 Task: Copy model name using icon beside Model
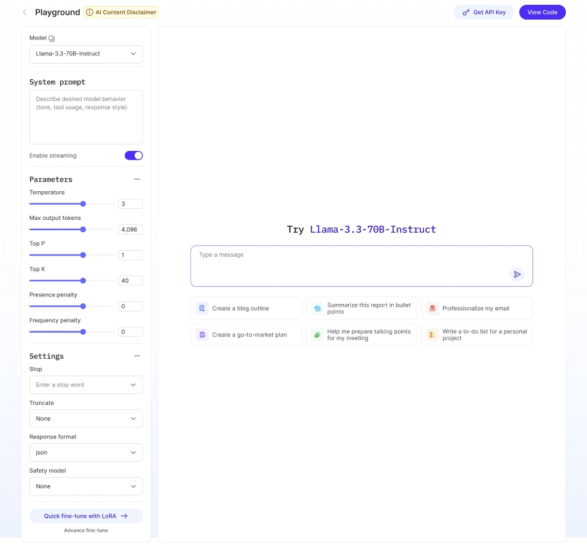52,38
